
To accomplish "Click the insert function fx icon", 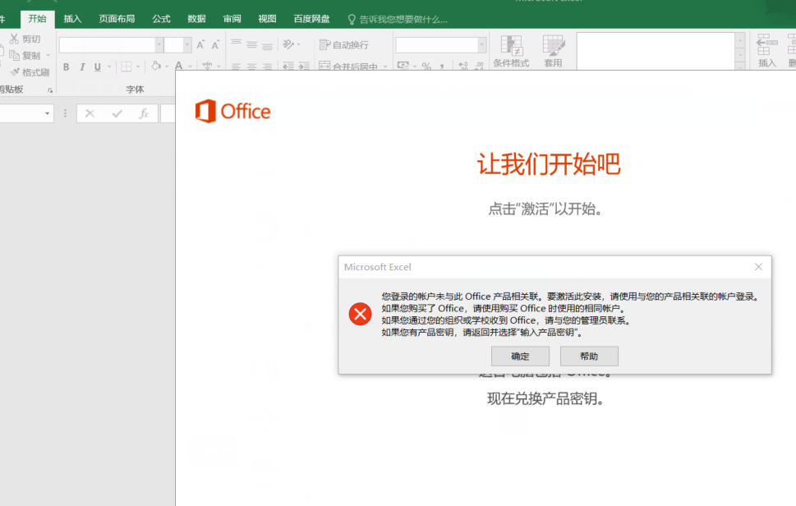I will coord(144,113).
